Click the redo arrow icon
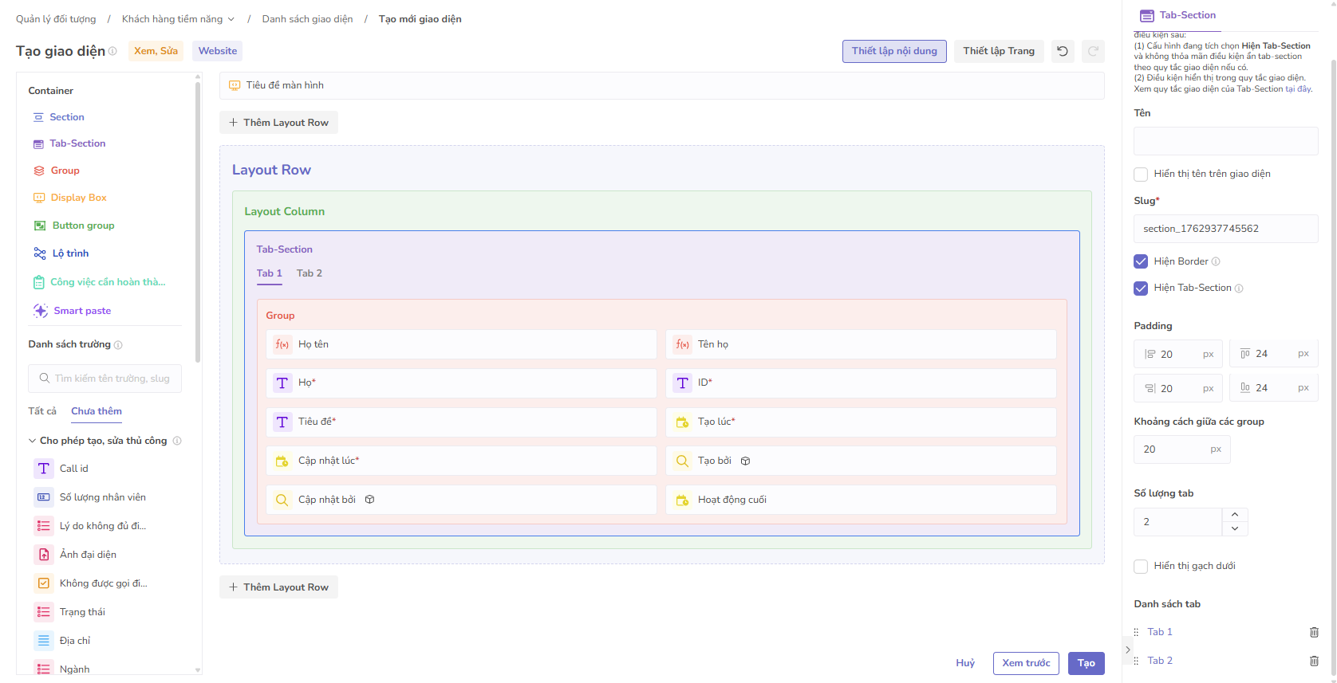Image resolution: width=1337 pixels, height=683 pixels. coord(1093,51)
